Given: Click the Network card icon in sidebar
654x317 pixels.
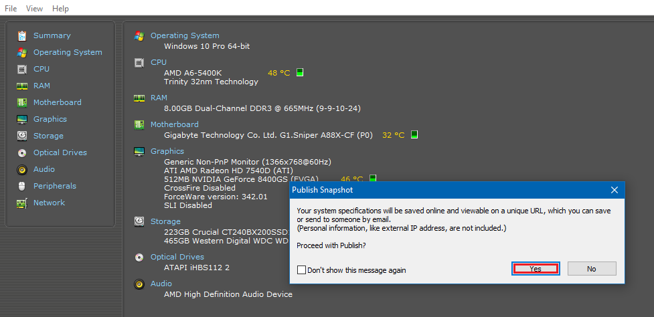Looking at the screenshot, I should tap(22, 203).
